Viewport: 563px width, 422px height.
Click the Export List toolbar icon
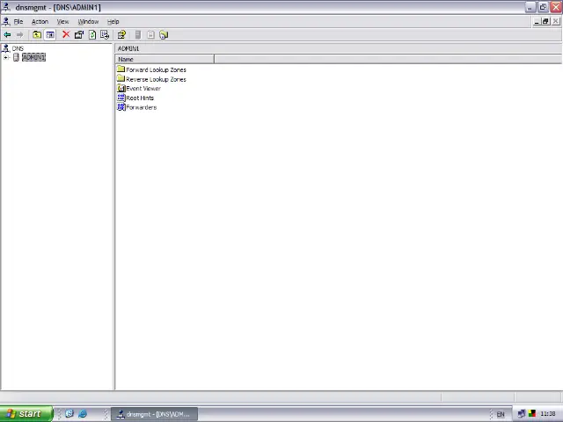105,35
